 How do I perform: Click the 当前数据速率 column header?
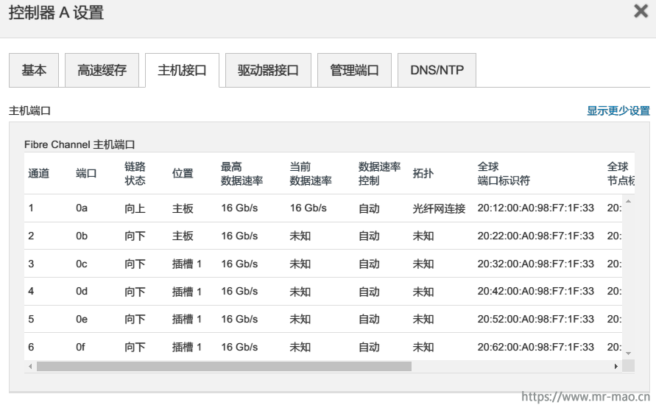[x=311, y=173]
